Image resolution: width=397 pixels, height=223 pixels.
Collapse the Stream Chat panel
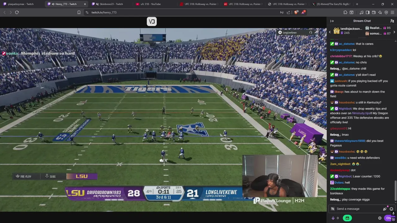tap(332, 21)
